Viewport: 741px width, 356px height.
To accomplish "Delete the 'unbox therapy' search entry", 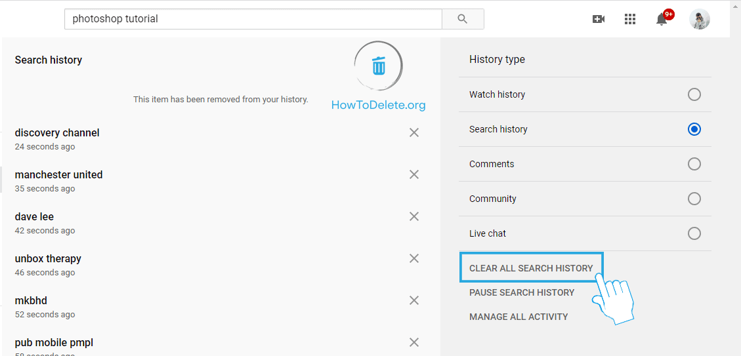I will click(x=414, y=258).
